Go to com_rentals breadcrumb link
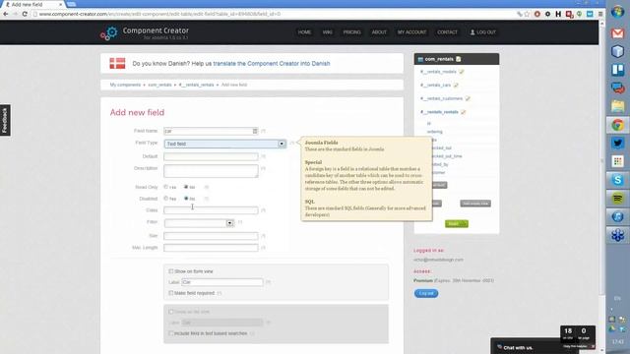This screenshot has height=354, width=630. pos(159,85)
